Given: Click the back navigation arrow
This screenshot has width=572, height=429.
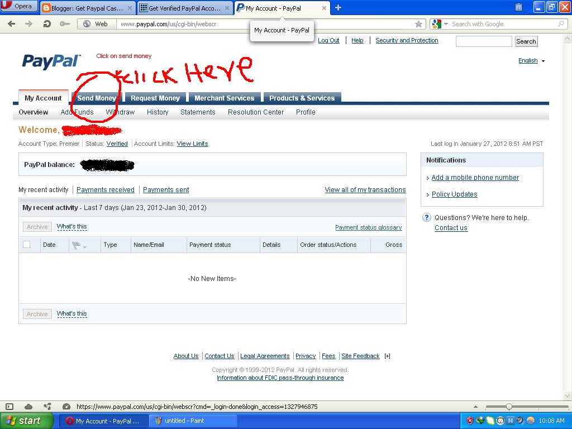Looking at the screenshot, I should 11,23.
